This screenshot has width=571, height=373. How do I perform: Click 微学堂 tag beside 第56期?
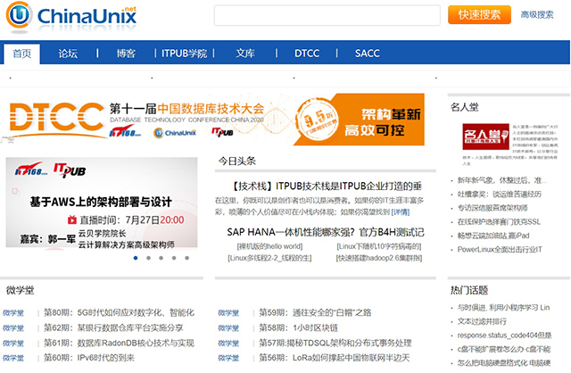(228, 358)
